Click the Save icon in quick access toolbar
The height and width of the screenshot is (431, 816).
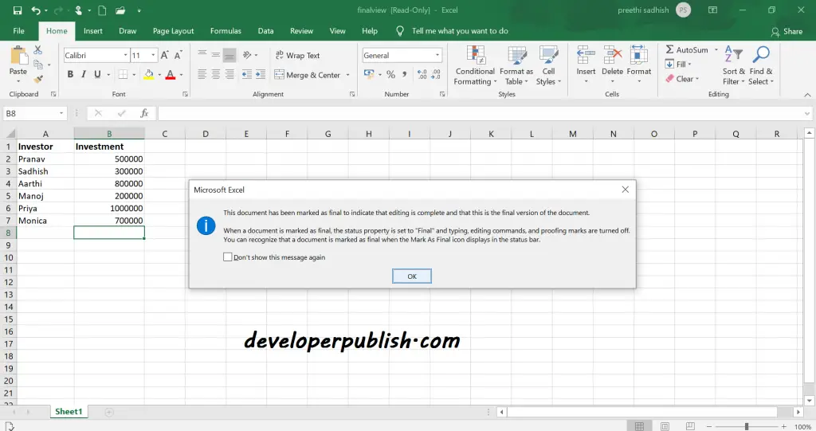(x=18, y=10)
